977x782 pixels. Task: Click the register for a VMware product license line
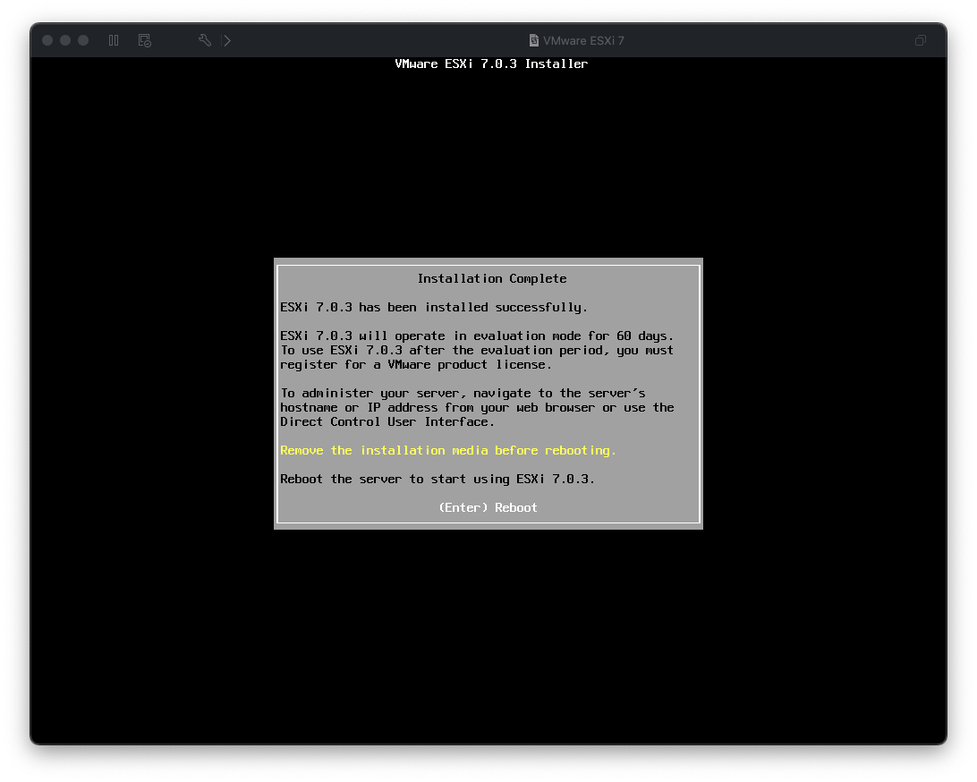pyautogui.click(x=415, y=364)
